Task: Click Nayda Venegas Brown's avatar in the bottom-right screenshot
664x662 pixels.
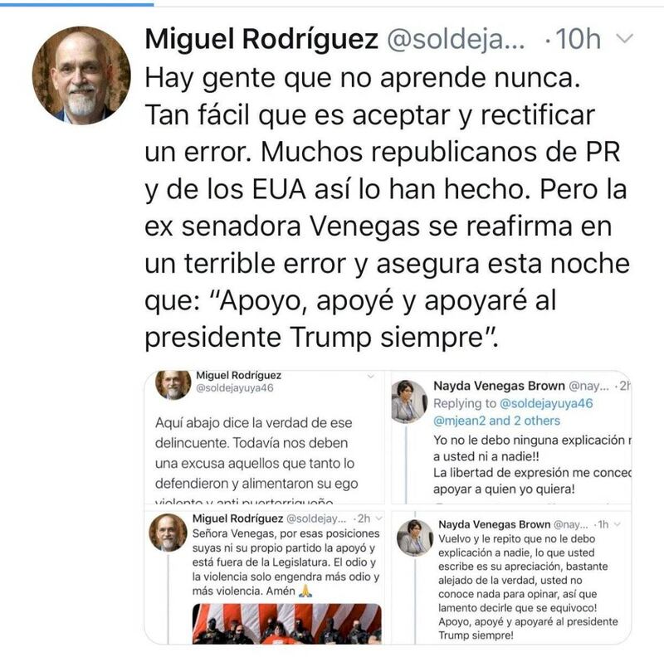Action: pos(415,538)
